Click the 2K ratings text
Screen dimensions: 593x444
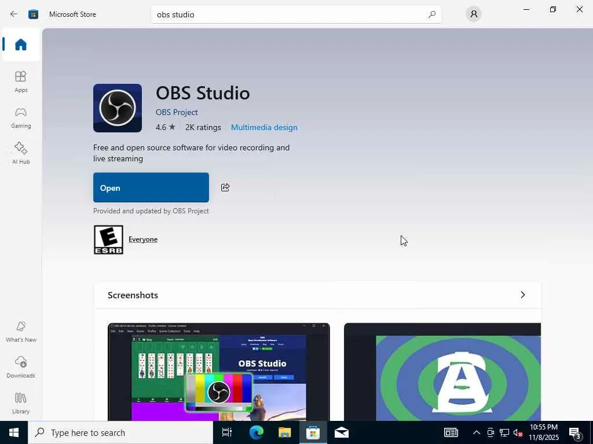(203, 127)
